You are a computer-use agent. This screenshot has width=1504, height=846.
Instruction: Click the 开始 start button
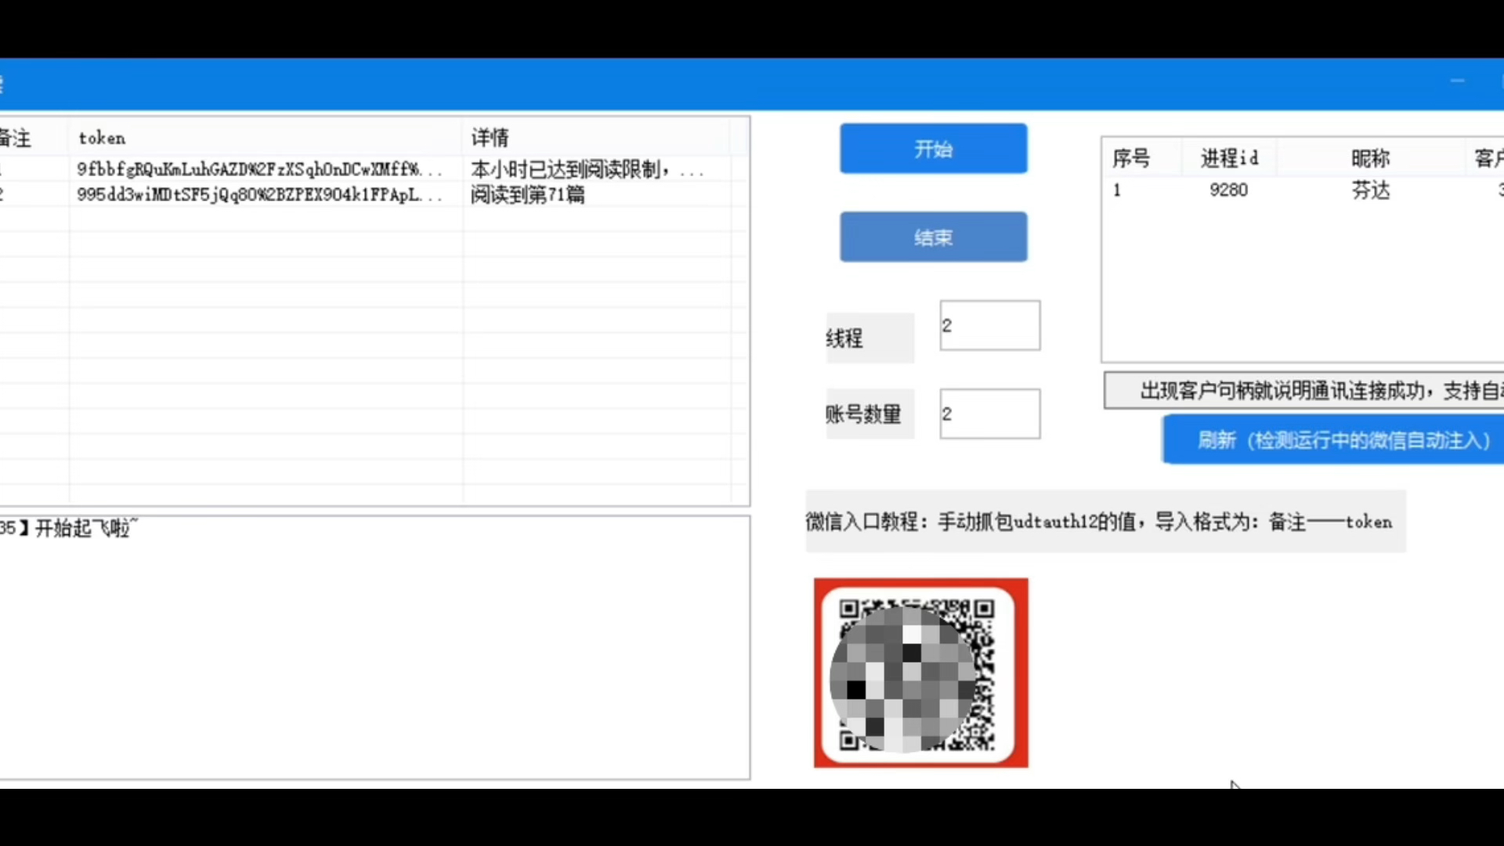[933, 148]
